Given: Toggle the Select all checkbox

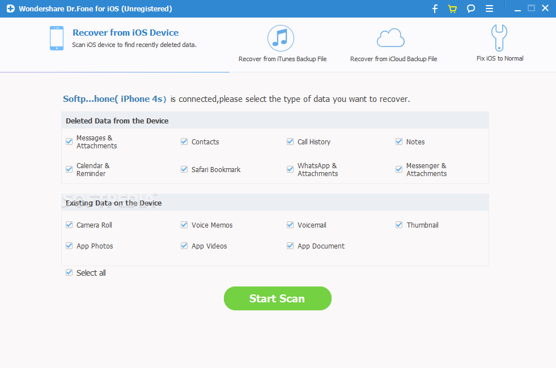Looking at the screenshot, I should tap(69, 273).
